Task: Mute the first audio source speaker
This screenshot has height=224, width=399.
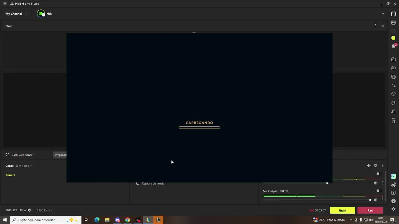Action: coord(376,183)
